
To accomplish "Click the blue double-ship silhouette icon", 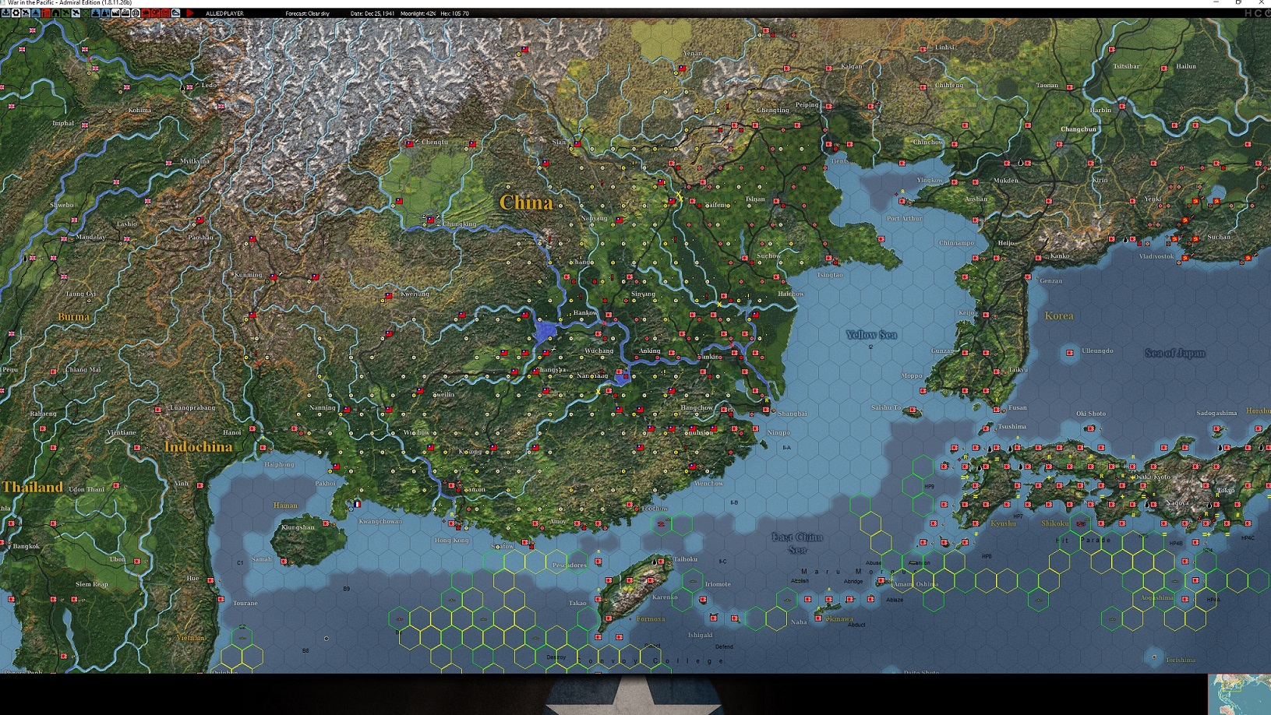I will 106,13.
